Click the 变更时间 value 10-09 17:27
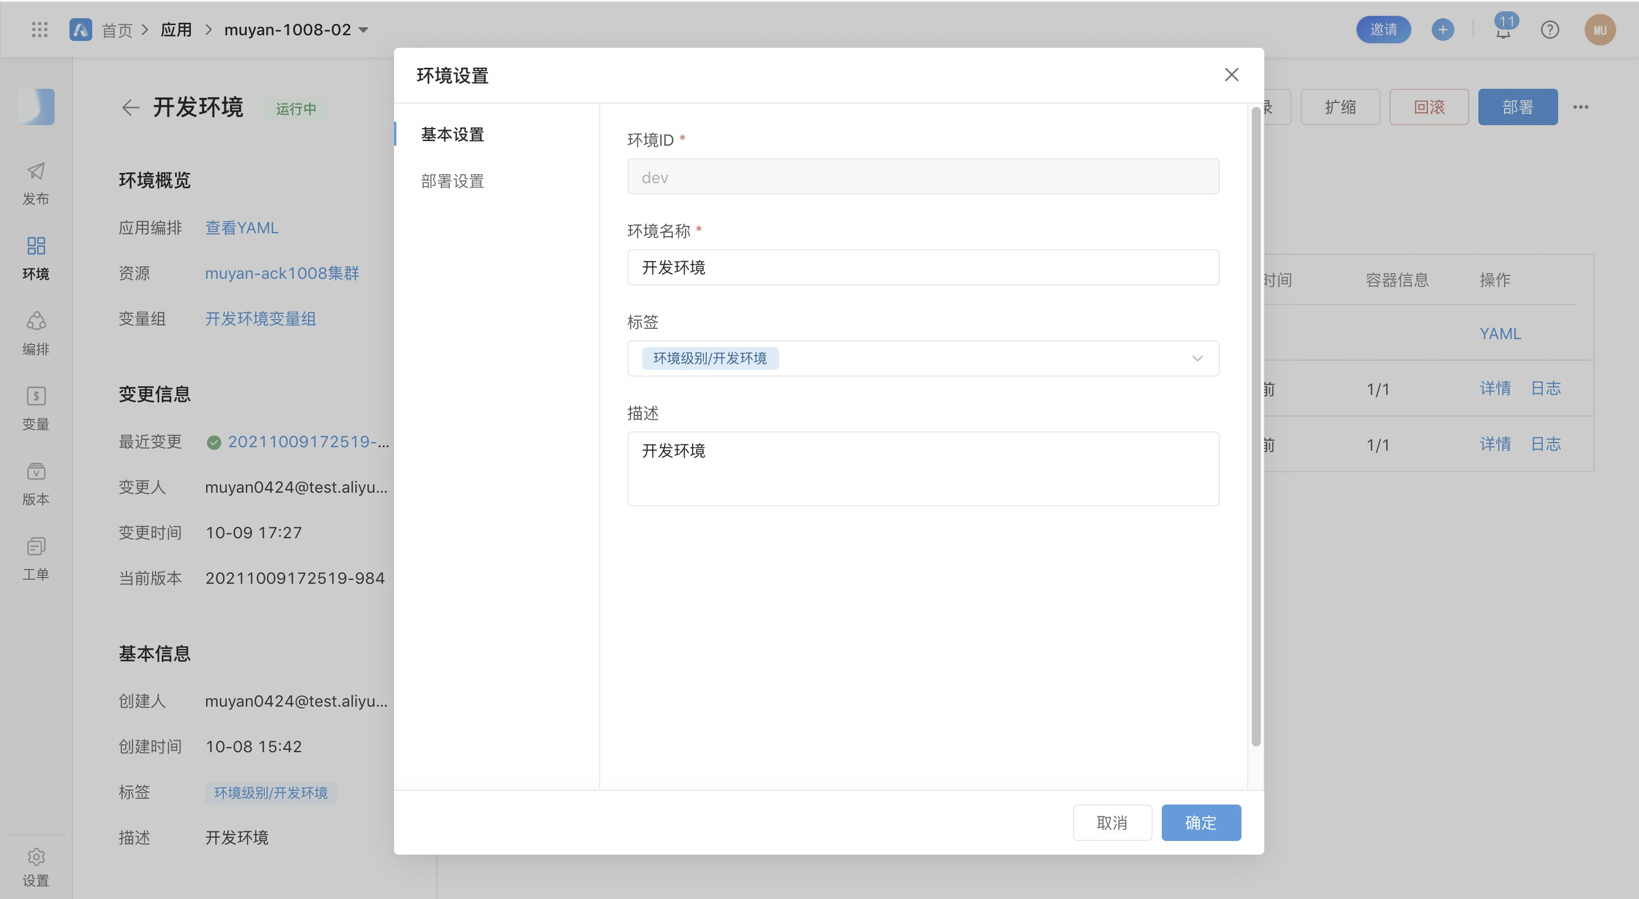This screenshot has width=1639, height=899. point(253,532)
